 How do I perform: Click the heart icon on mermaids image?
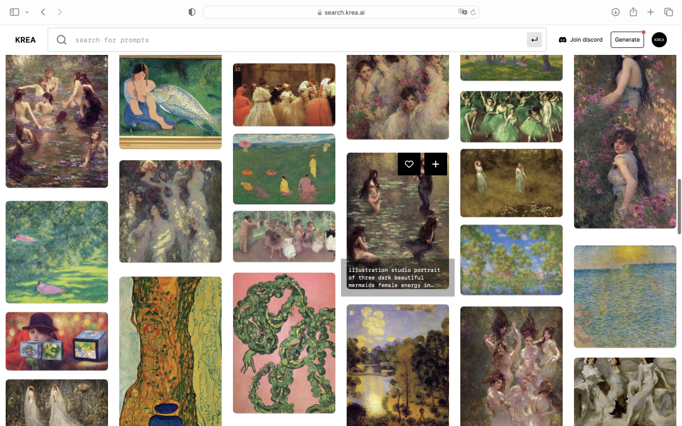[x=409, y=164]
